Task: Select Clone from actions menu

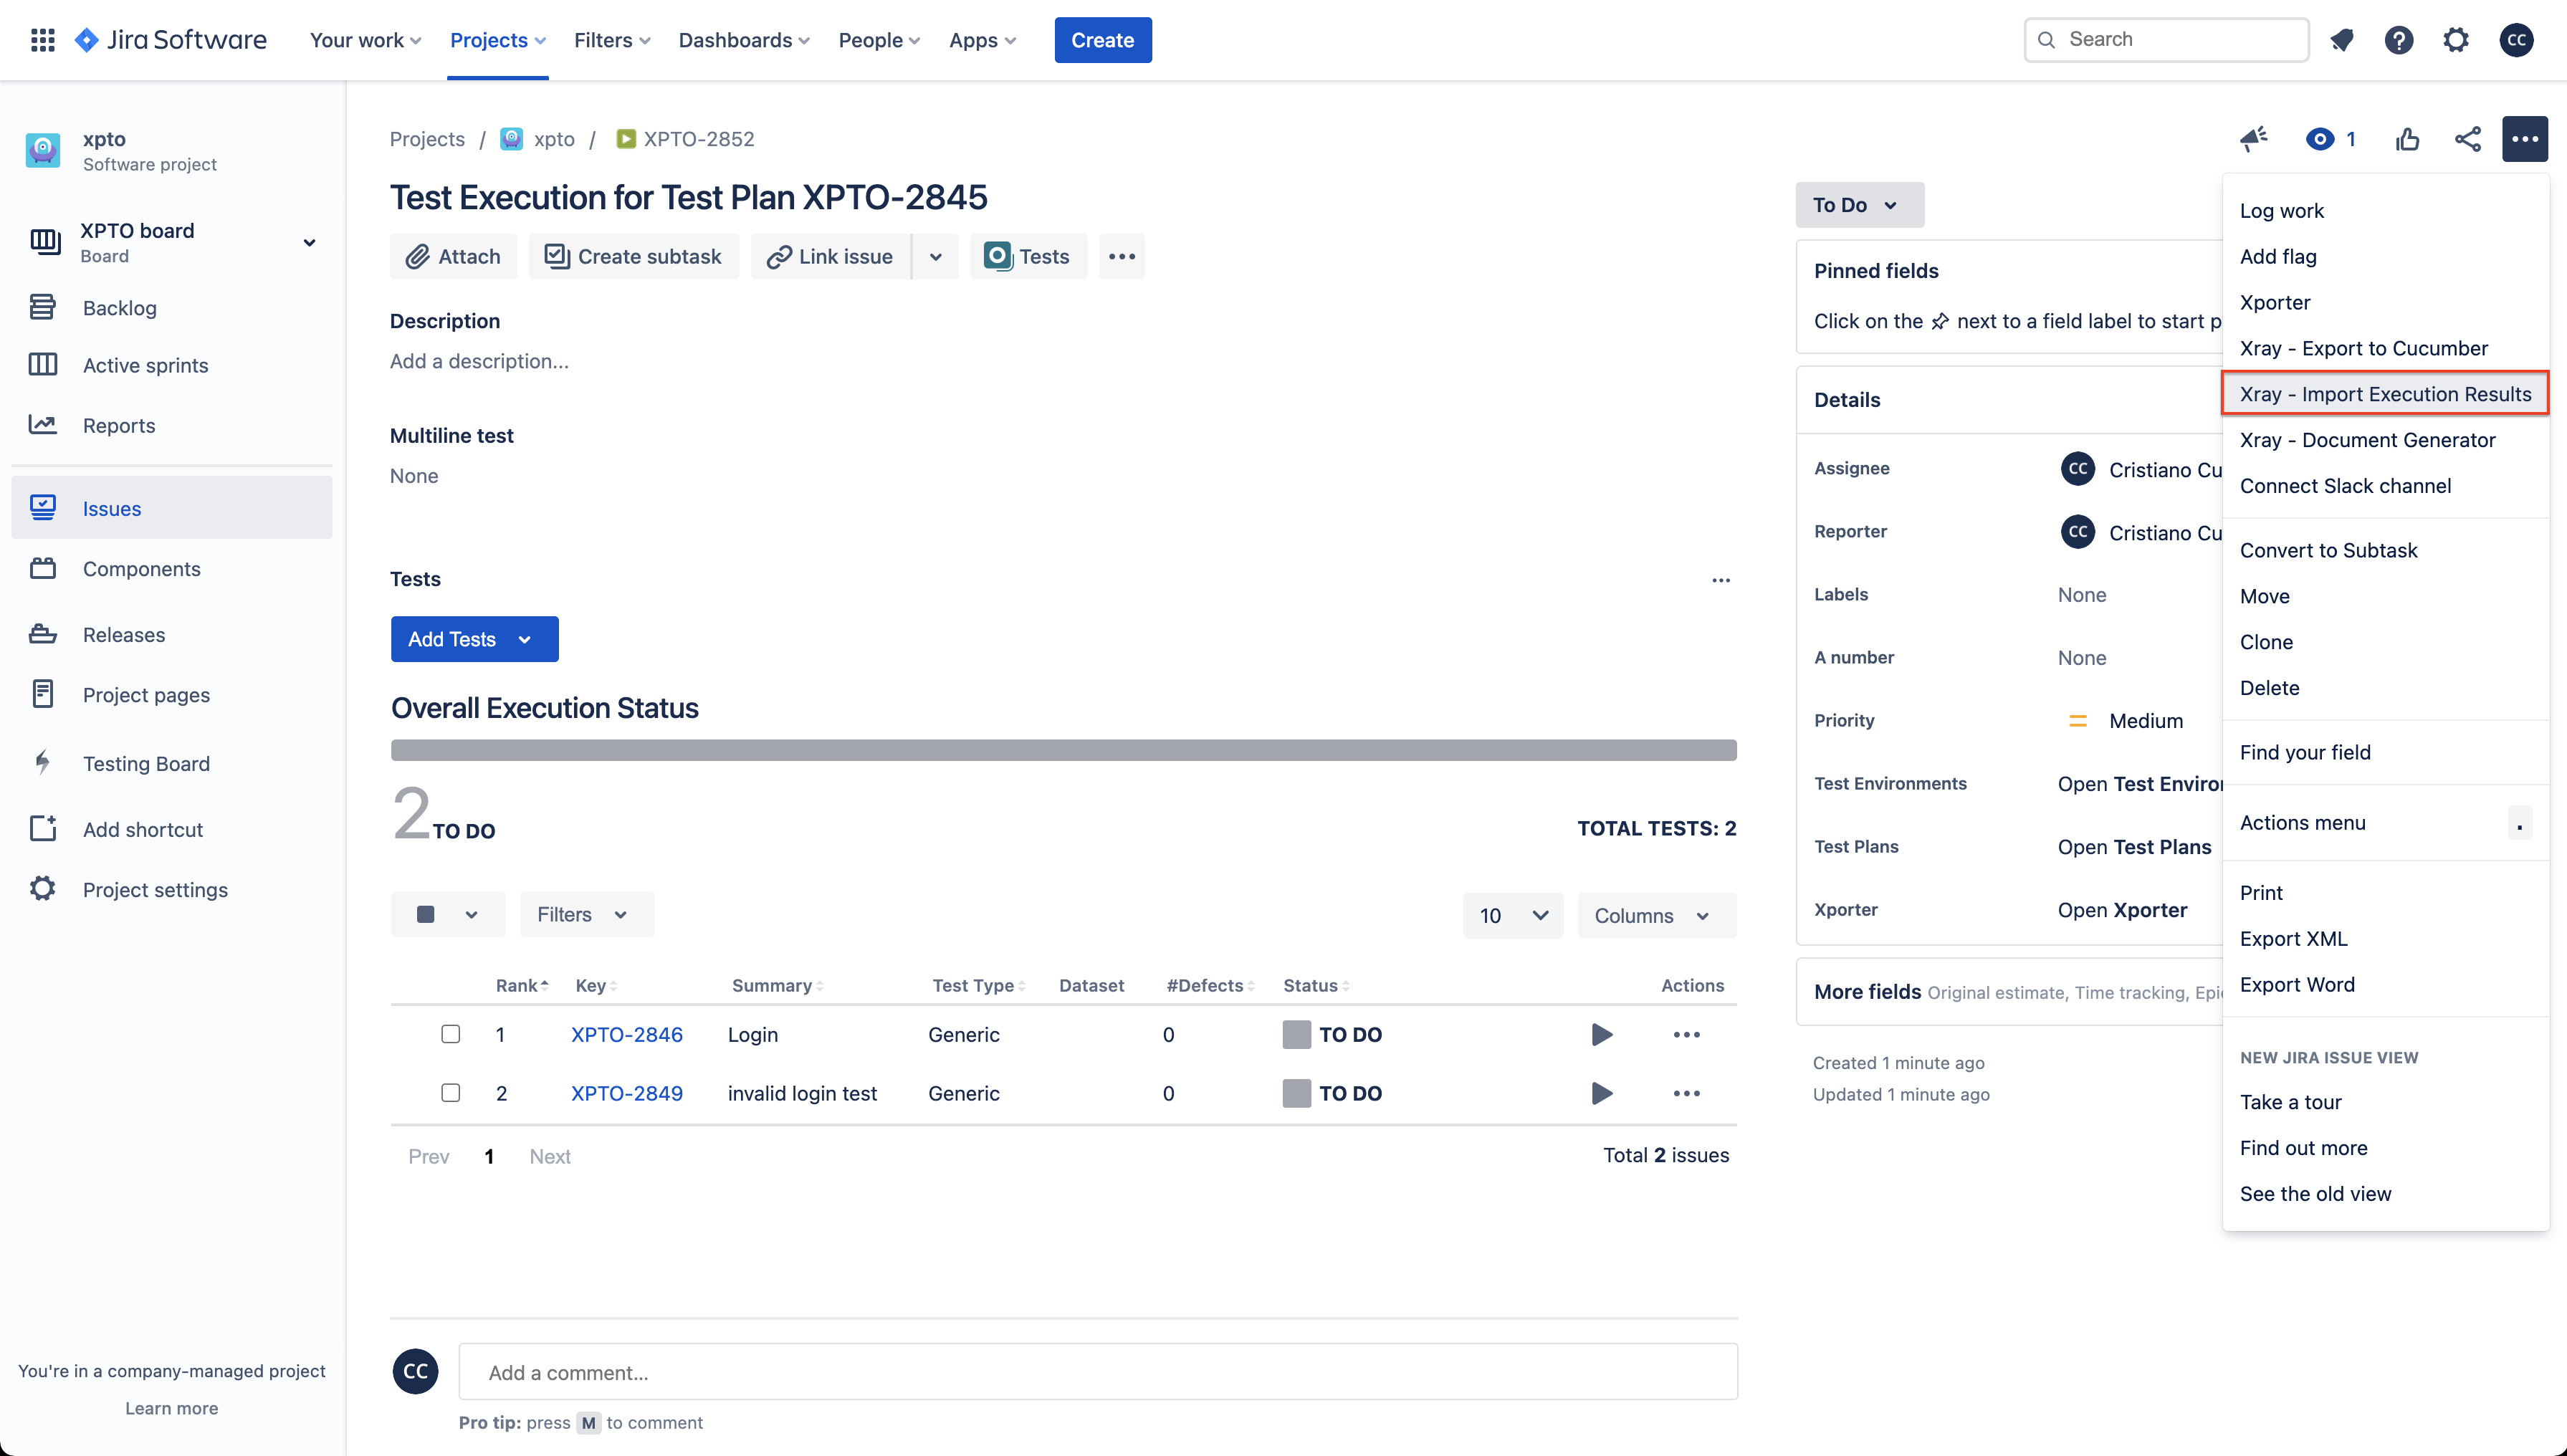Action: tap(2385, 642)
